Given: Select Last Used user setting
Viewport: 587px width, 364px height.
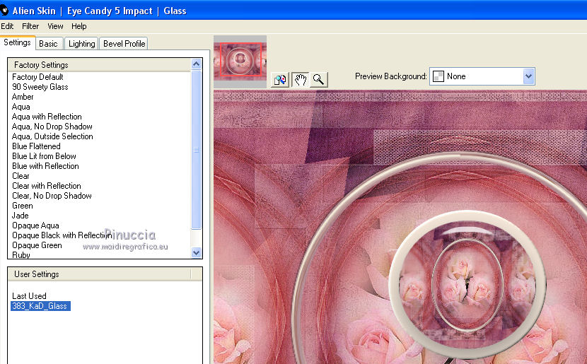Looking at the screenshot, I should coord(29,296).
